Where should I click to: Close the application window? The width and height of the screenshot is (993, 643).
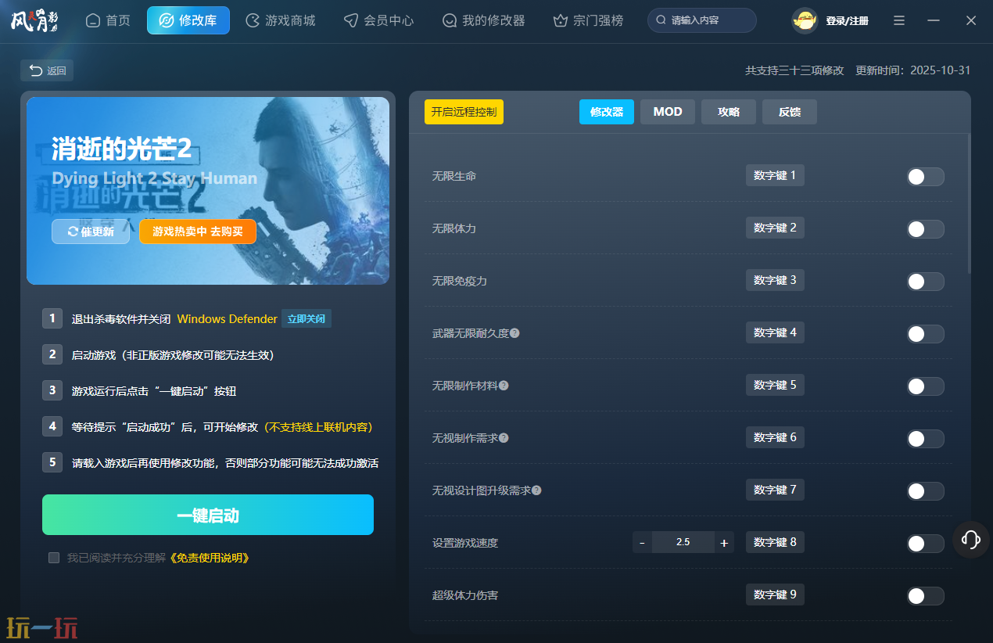coord(971,20)
